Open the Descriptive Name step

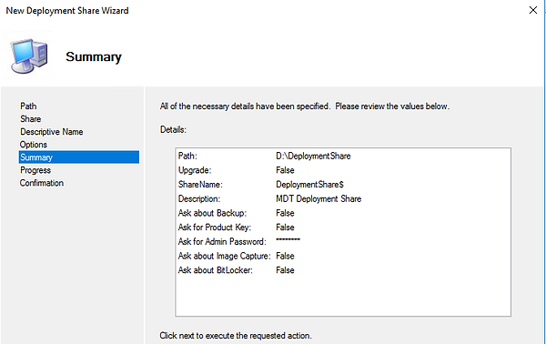coord(52,132)
